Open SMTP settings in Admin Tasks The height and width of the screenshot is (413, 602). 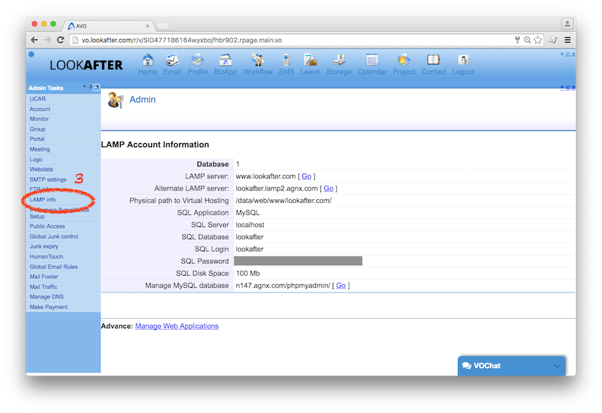[x=48, y=180]
